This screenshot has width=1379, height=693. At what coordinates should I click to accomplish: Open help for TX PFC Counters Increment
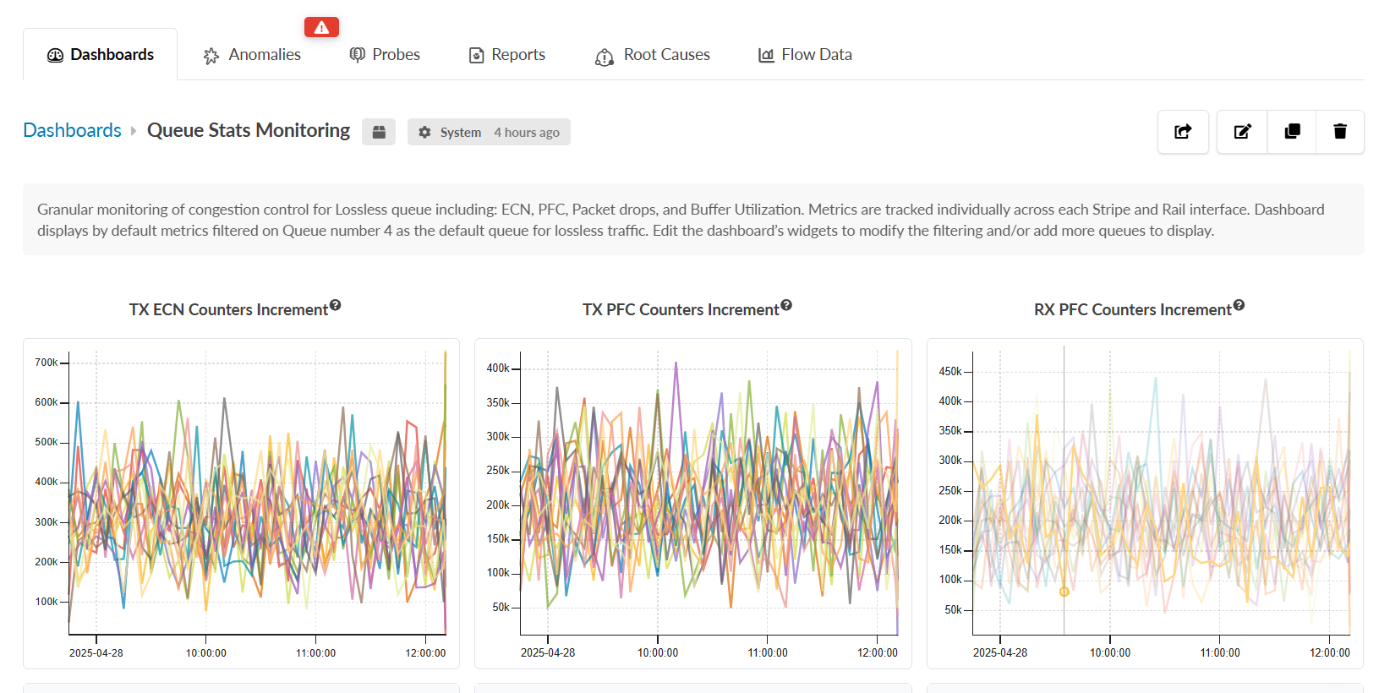click(x=786, y=305)
